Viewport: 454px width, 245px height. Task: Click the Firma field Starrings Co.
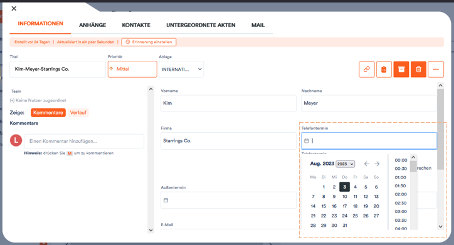point(228,141)
